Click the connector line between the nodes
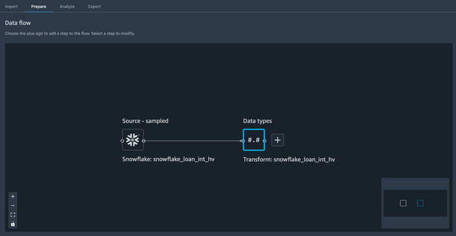 (x=193, y=141)
